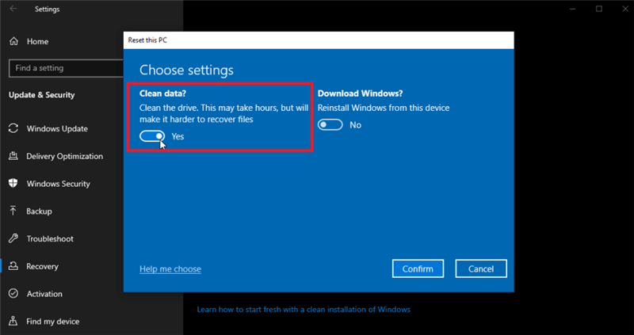Screen dimensions: 634x335
Task: Enable the Download Windows toggle
Action: [x=330, y=125]
